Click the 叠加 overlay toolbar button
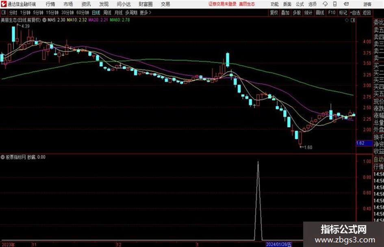Image resolution: width=384 pixels, height=247 pixels. click(285, 13)
